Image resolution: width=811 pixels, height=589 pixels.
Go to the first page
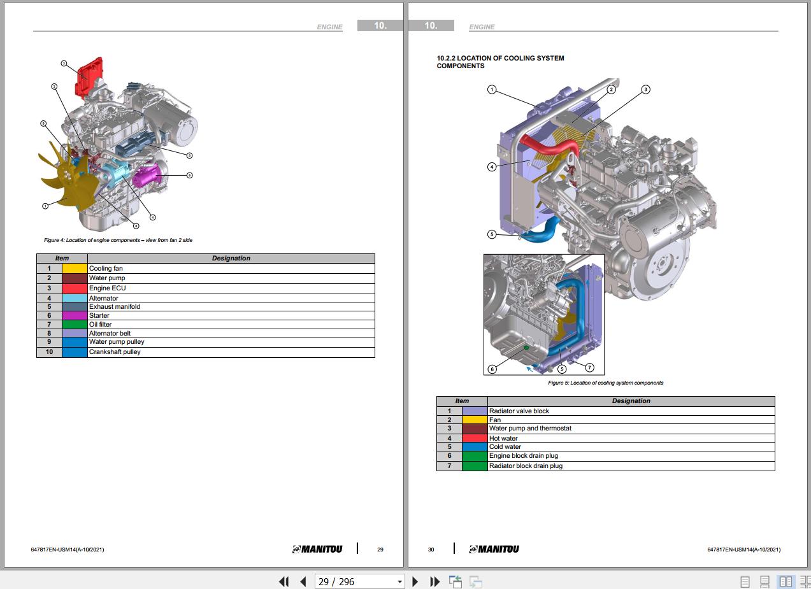coord(284,581)
